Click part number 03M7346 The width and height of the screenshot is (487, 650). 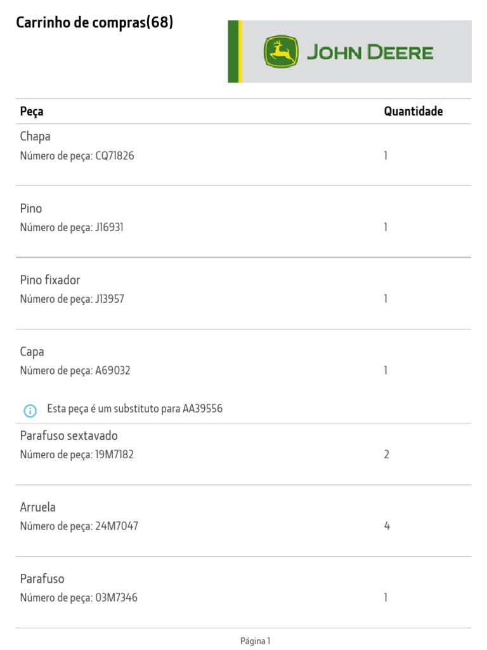tap(116, 598)
